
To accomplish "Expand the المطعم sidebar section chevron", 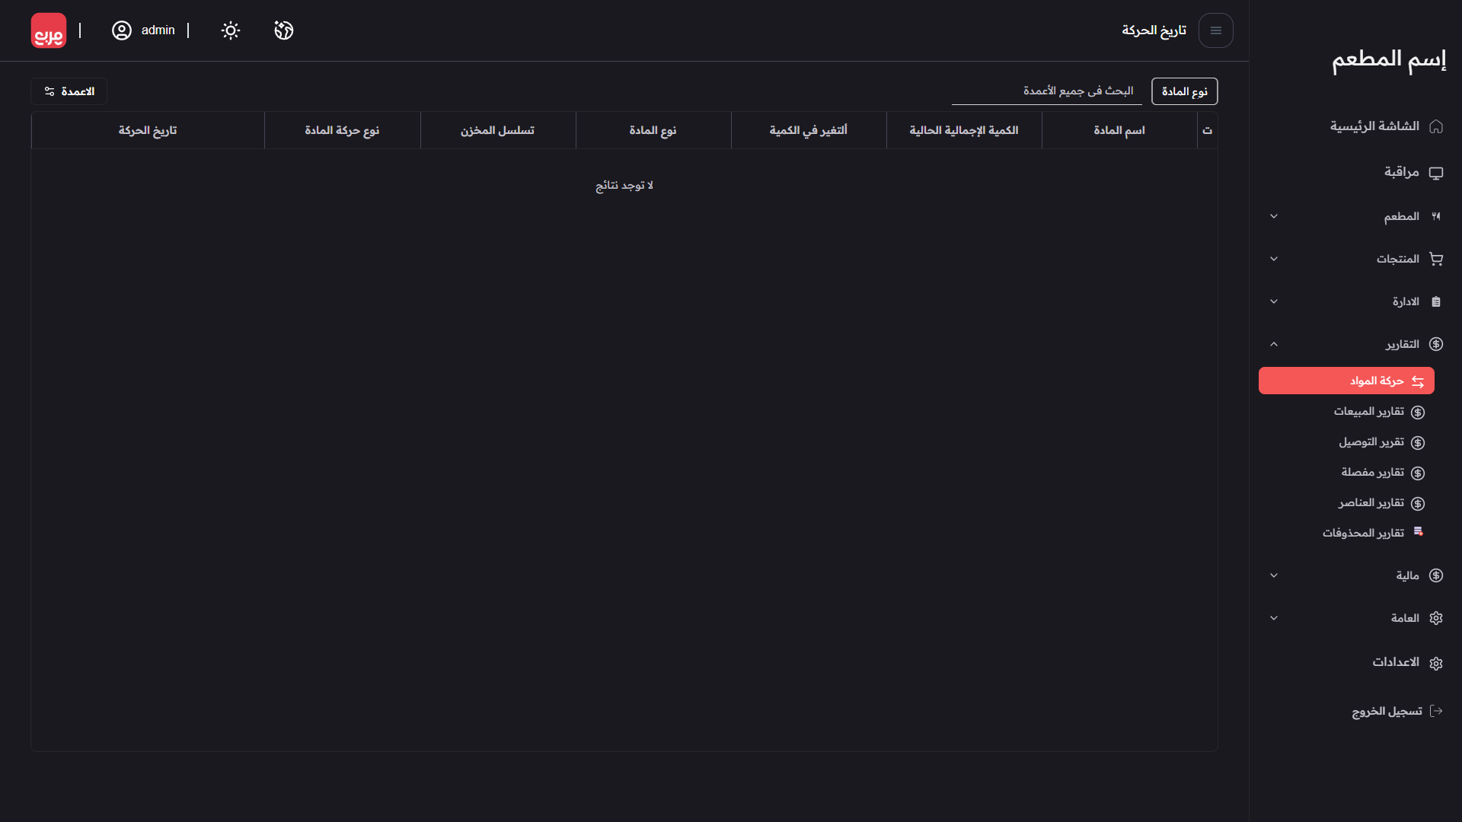I will coord(1274,217).
